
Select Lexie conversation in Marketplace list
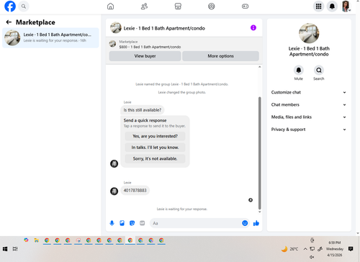(x=50, y=37)
